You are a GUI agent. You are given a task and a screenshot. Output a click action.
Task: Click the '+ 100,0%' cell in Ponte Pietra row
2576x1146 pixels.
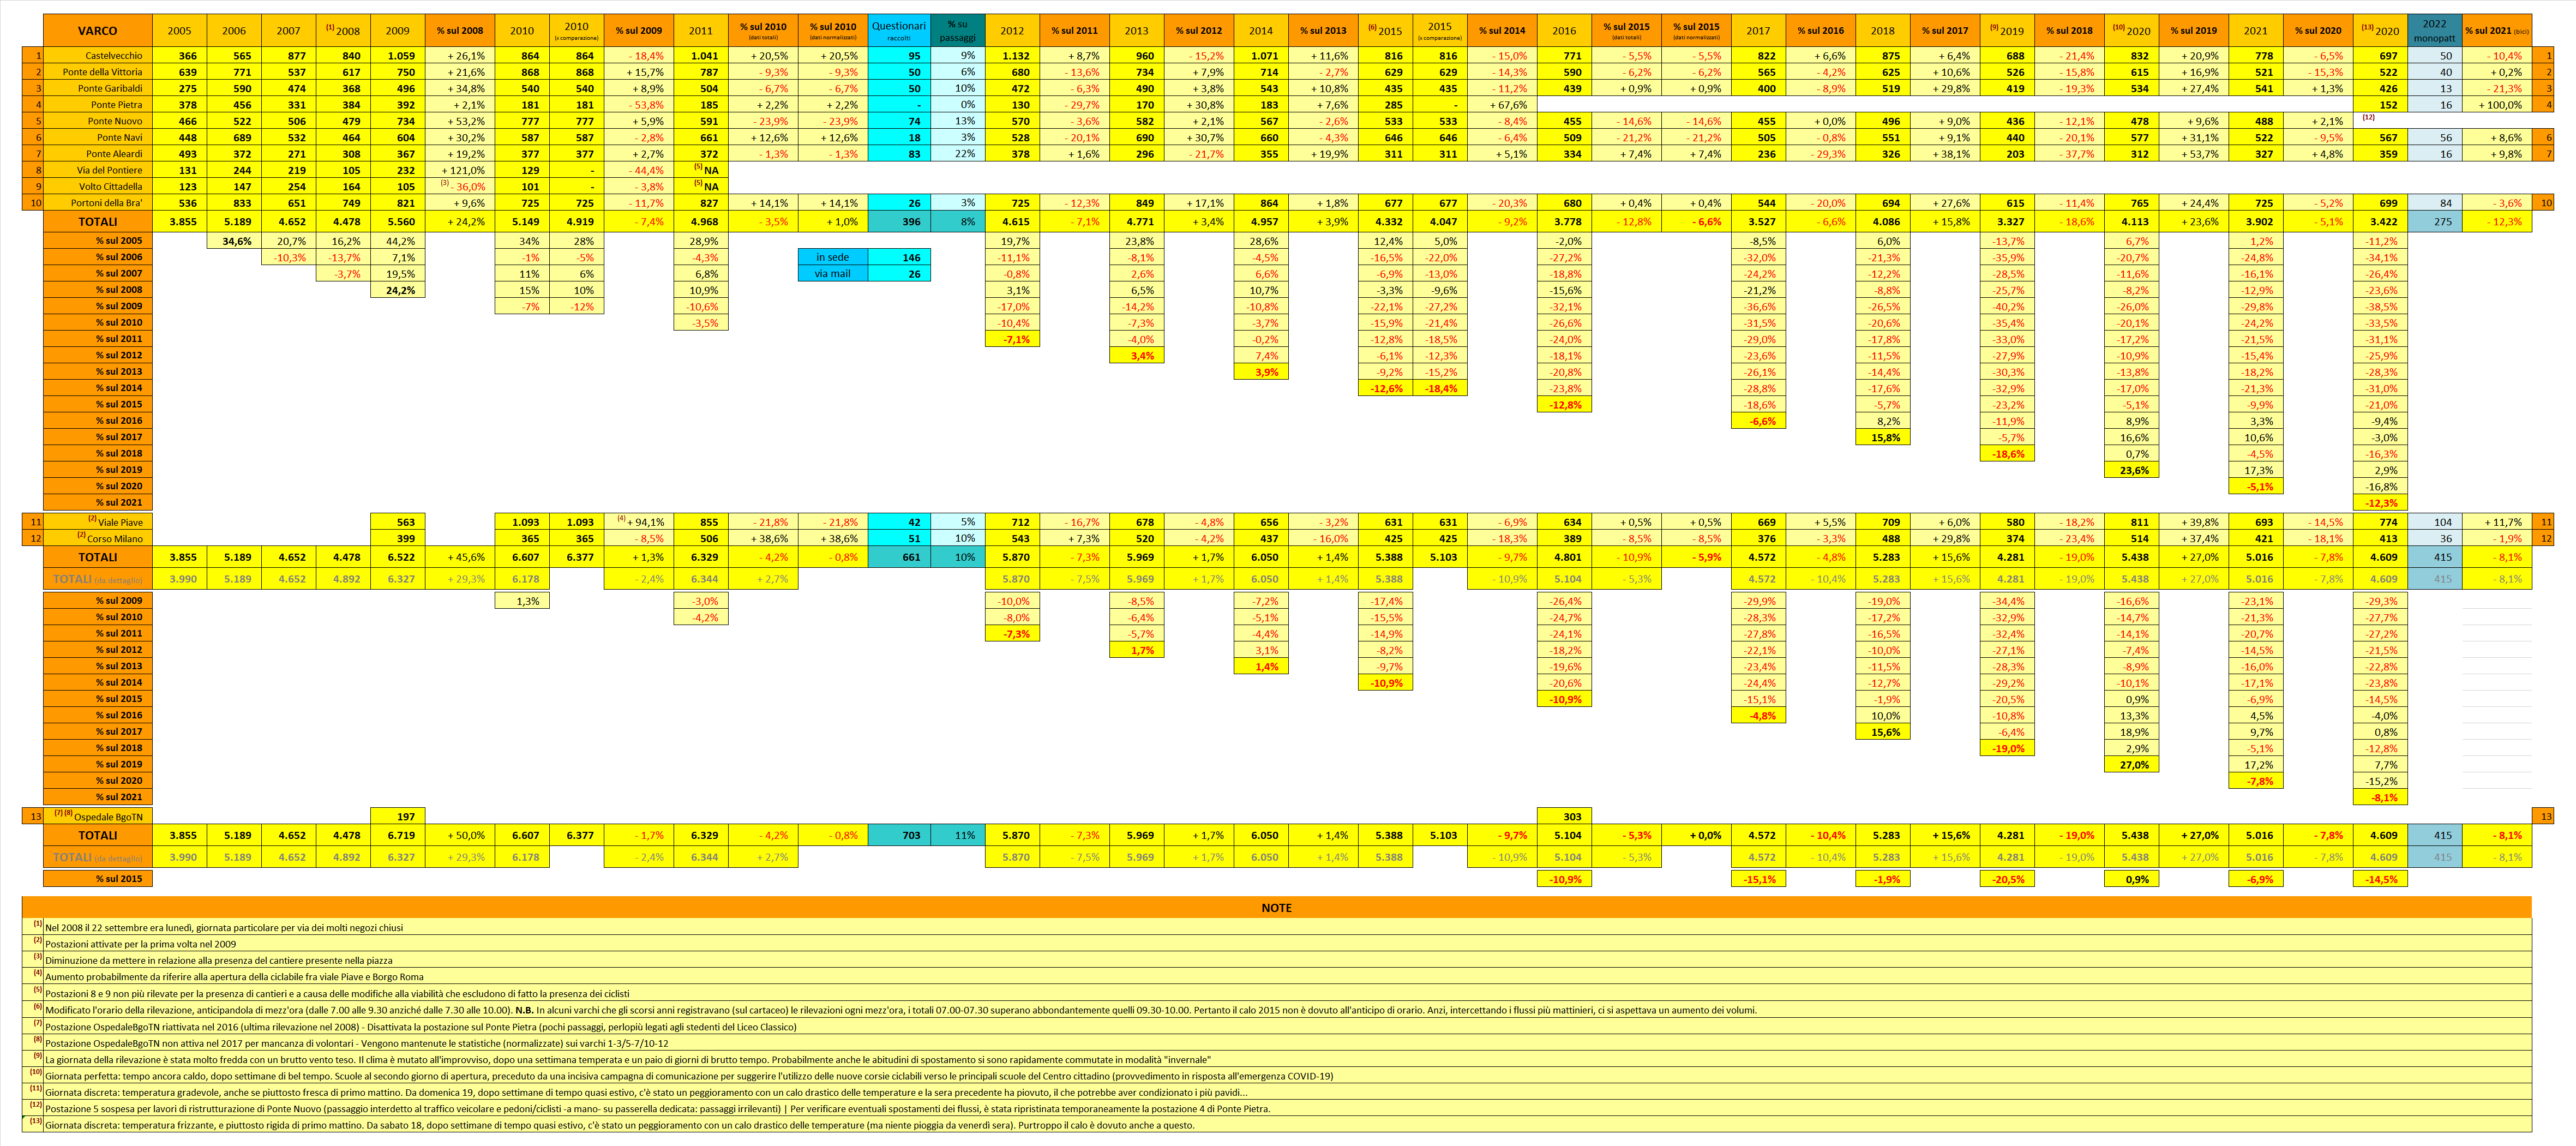[x=2497, y=104]
